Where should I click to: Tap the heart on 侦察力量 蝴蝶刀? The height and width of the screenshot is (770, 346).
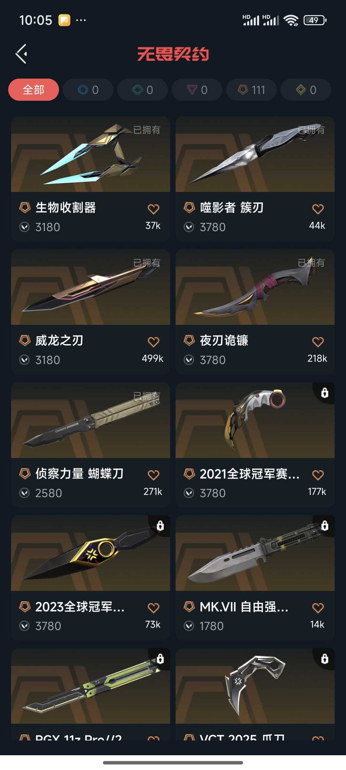point(153,475)
